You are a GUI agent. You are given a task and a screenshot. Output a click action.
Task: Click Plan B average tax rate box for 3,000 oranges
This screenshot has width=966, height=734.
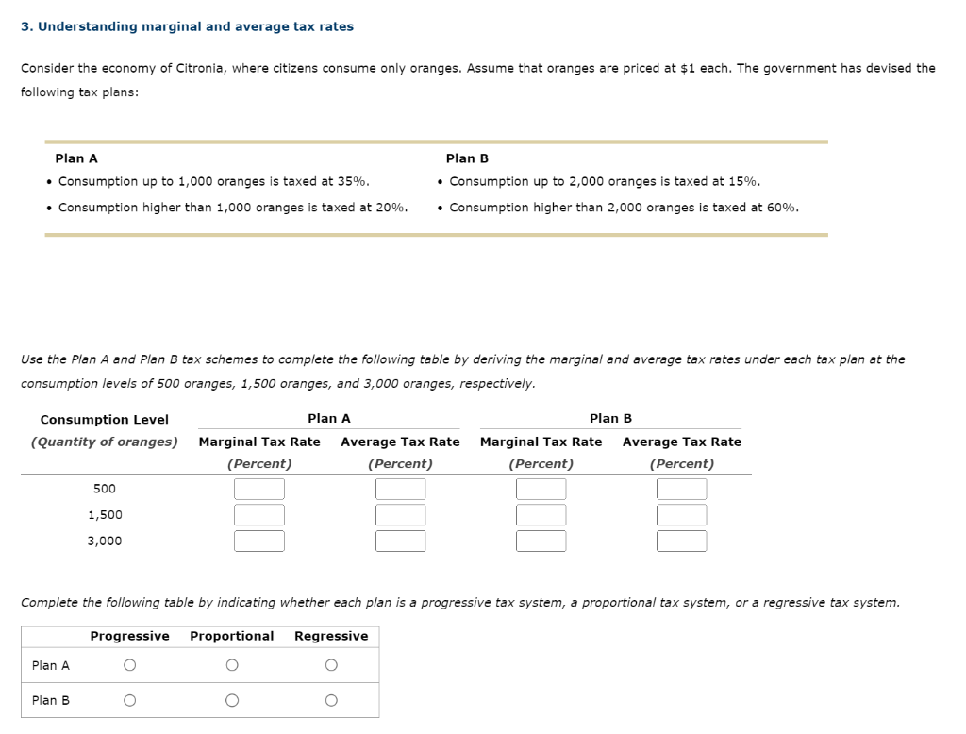coord(681,541)
